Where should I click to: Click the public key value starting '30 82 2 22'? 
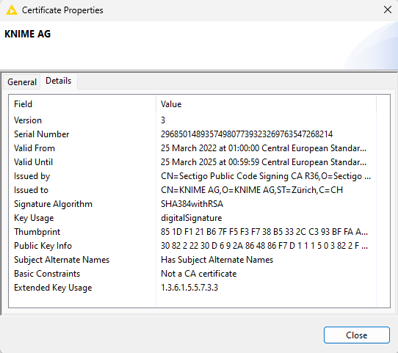click(264, 246)
